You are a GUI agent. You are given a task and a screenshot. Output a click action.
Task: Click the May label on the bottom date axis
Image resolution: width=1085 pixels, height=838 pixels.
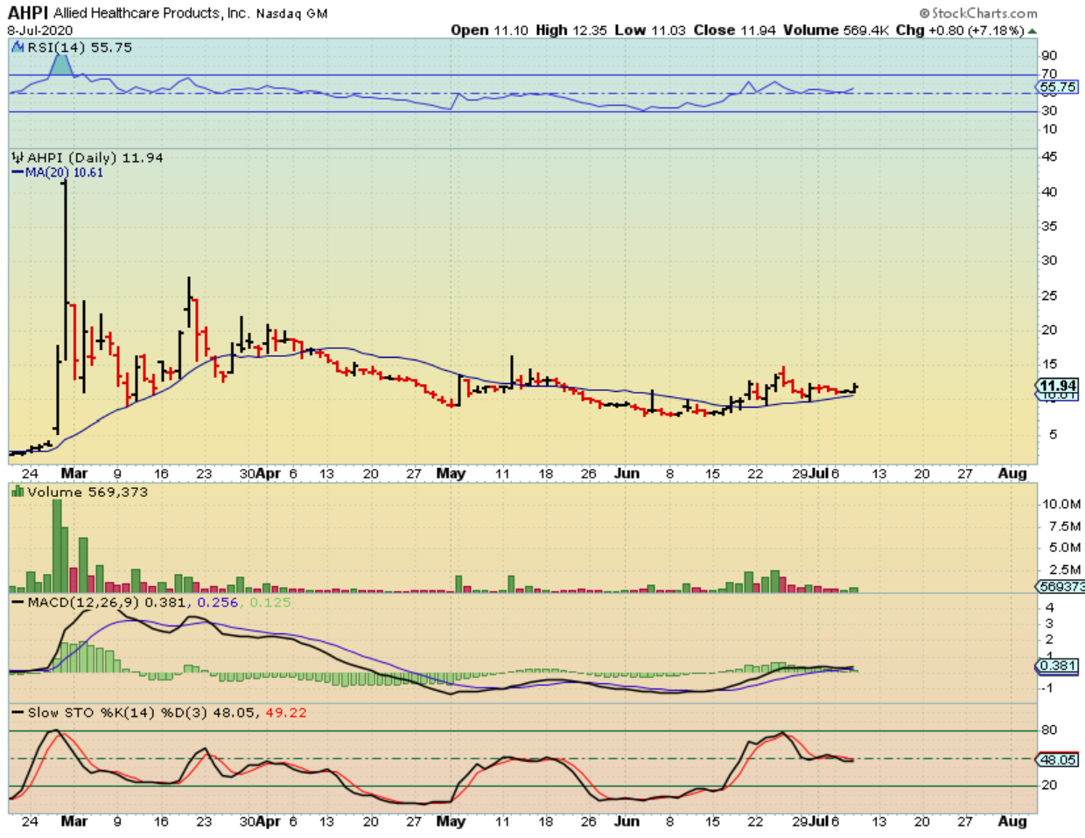click(x=451, y=821)
